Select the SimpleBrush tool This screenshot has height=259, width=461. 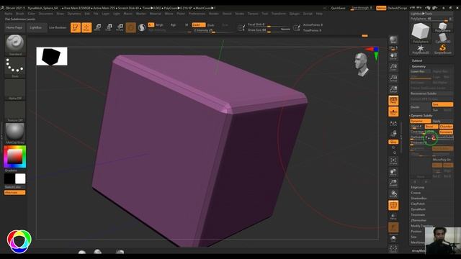[x=443, y=49]
